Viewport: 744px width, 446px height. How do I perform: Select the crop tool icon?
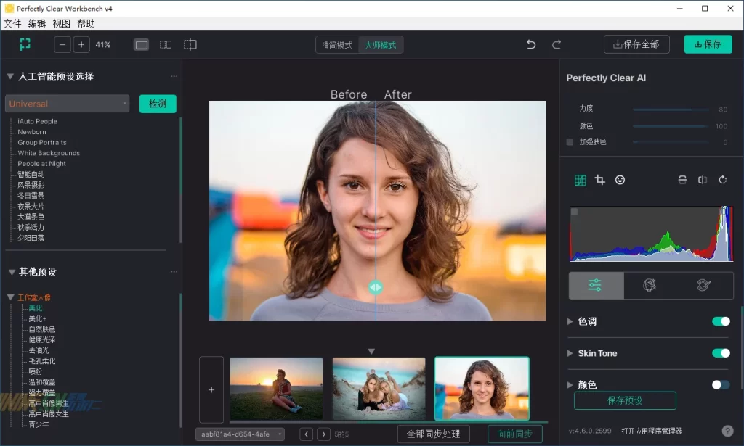[x=600, y=180]
